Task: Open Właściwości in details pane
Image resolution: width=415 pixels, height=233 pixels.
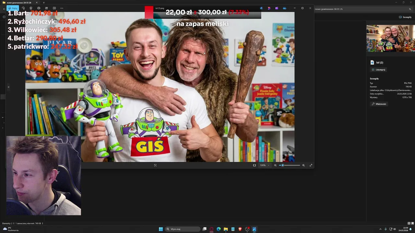Action: pyautogui.click(x=379, y=104)
